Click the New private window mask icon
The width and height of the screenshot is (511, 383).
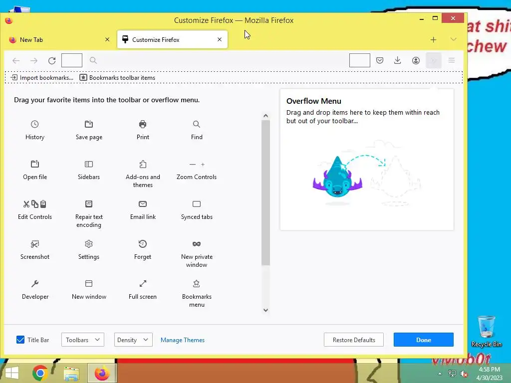[x=197, y=244]
